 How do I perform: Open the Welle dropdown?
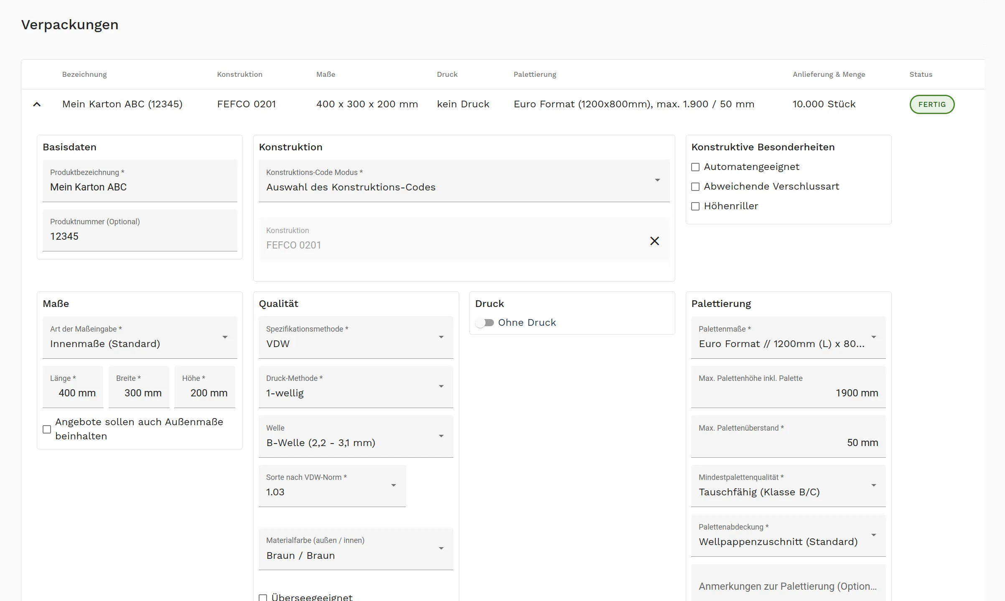click(x=356, y=436)
